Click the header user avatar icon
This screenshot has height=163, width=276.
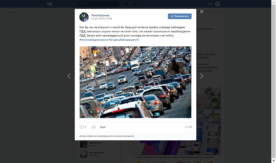click(x=218, y=4)
